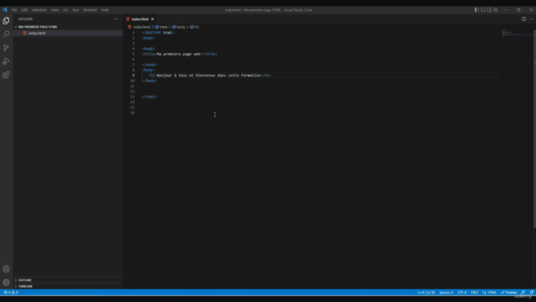536x302 pixels.
Task: Open the Accounts menu icon
Action: point(6,268)
